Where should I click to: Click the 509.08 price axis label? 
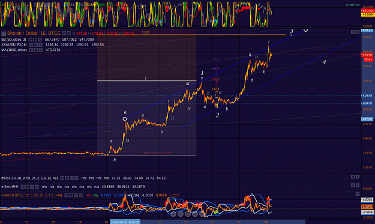(x=367, y=104)
